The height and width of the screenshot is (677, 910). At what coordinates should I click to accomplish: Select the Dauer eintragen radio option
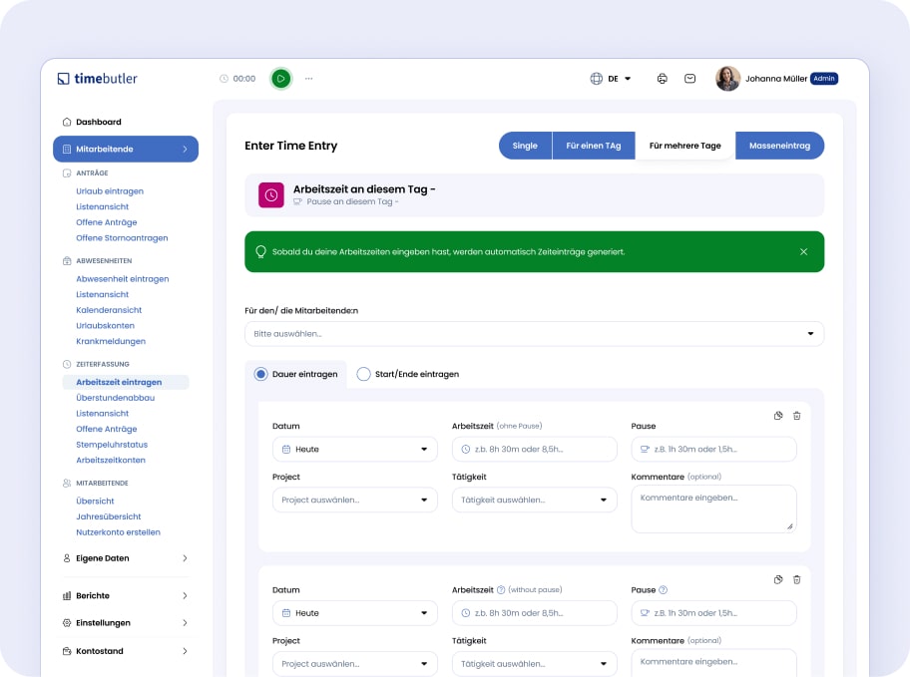[x=261, y=374]
